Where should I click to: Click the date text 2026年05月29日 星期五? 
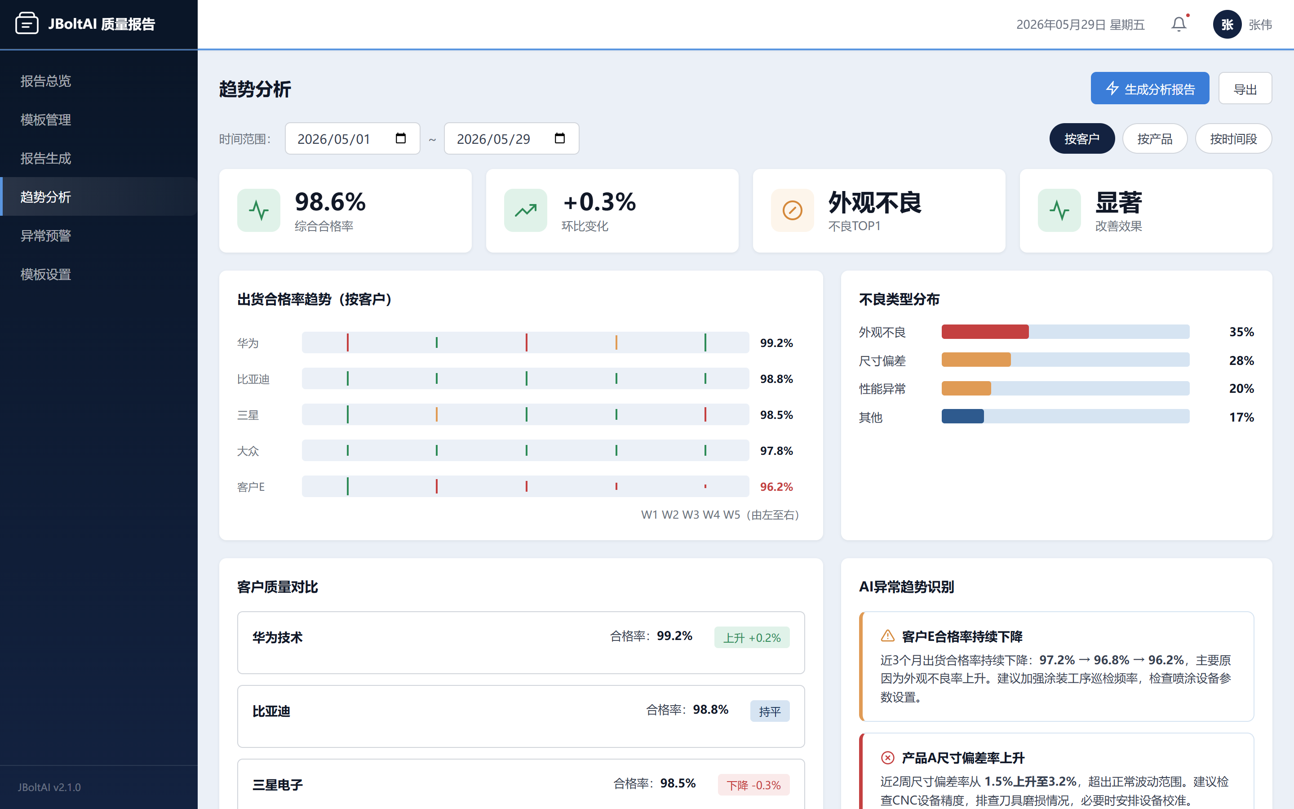pos(1080,25)
